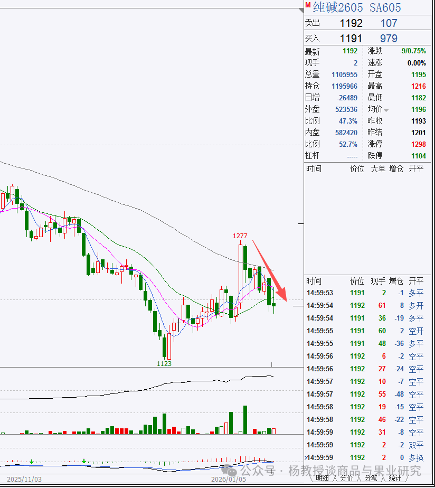The width and height of the screenshot is (435, 488).
Task: Select the 买入 volume 979
Action: [x=389, y=39]
